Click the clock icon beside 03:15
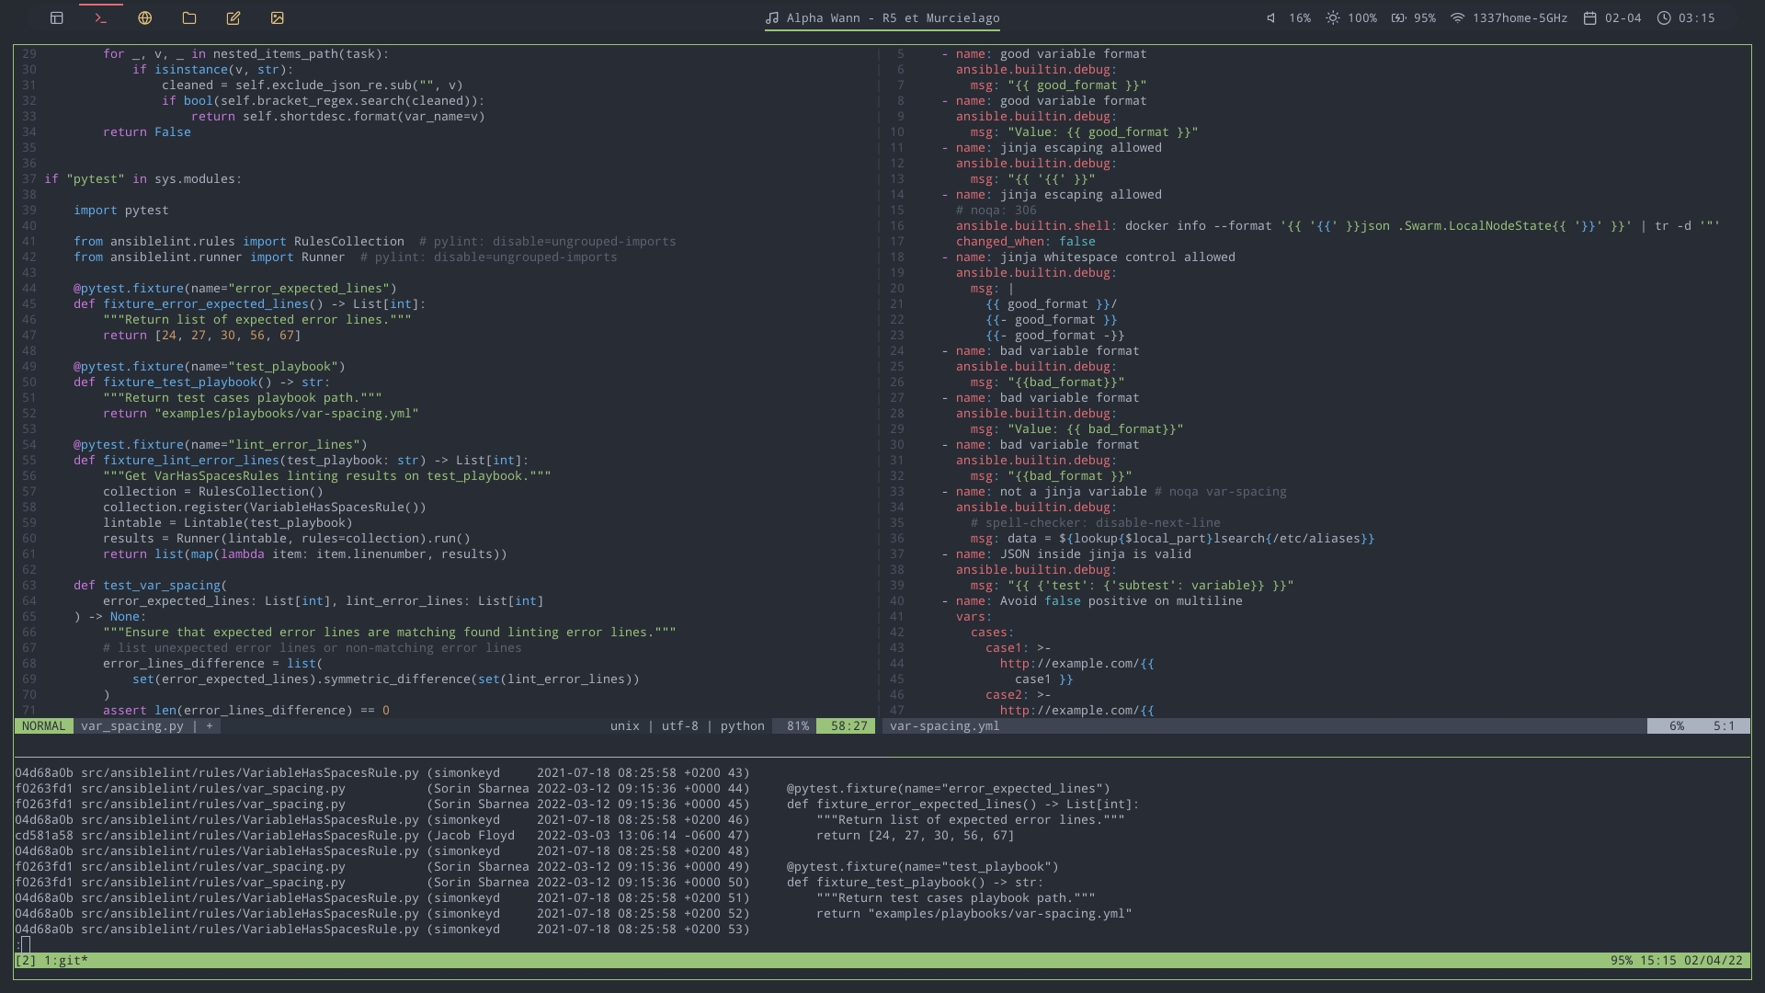This screenshot has width=1765, height=993. 1664,17
